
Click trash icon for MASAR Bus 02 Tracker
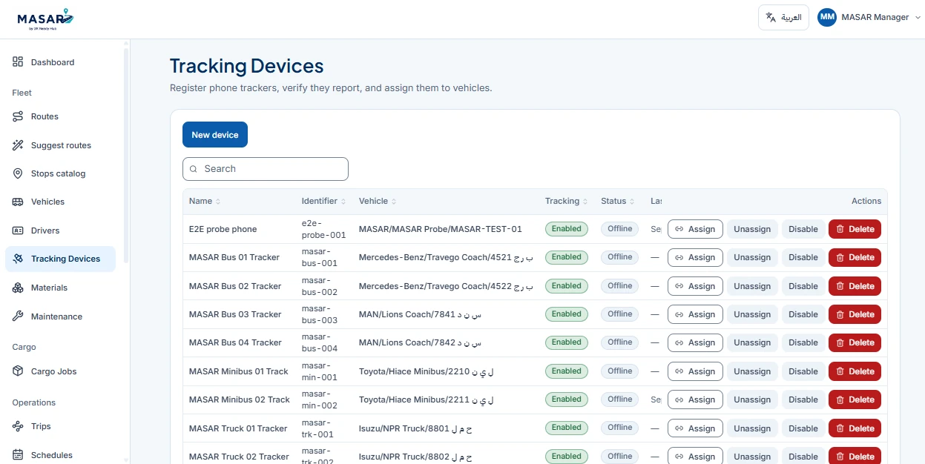coord(840,286)
